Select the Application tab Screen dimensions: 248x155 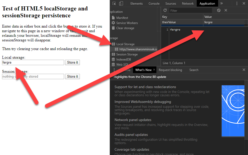tap(207, 4)
